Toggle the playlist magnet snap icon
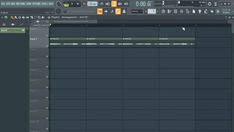This screenshot has width=234, height=132. tap(6, 18)
